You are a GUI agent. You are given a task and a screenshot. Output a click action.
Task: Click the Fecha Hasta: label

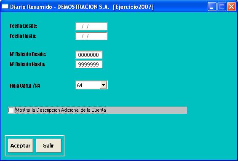coord(23,36)
